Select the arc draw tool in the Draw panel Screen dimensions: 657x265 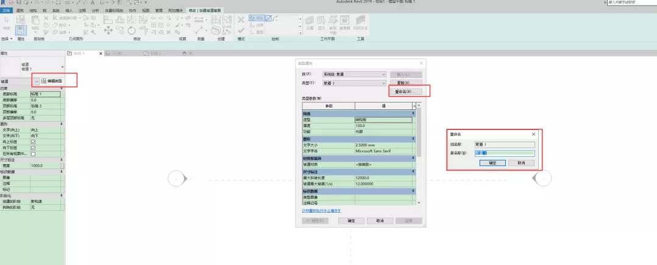277,18
